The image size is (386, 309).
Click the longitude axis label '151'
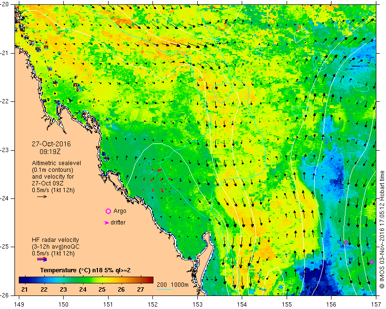tap(108, 305)
